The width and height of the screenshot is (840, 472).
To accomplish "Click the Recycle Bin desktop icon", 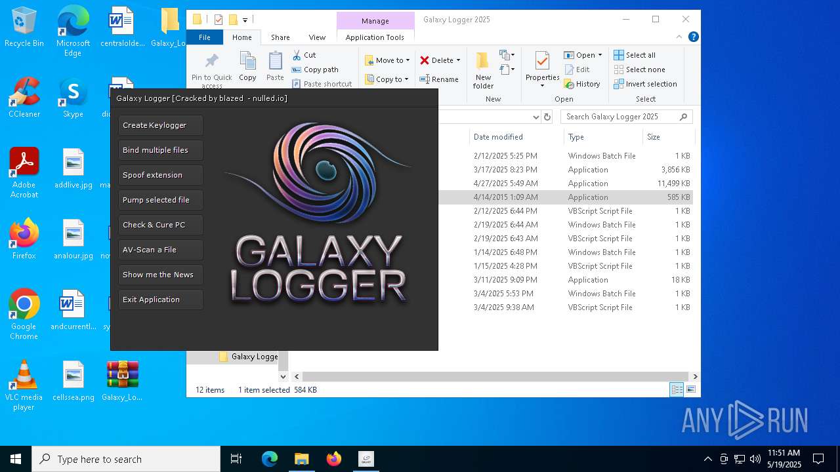I will pyautogui.click(x=24, y=27).
